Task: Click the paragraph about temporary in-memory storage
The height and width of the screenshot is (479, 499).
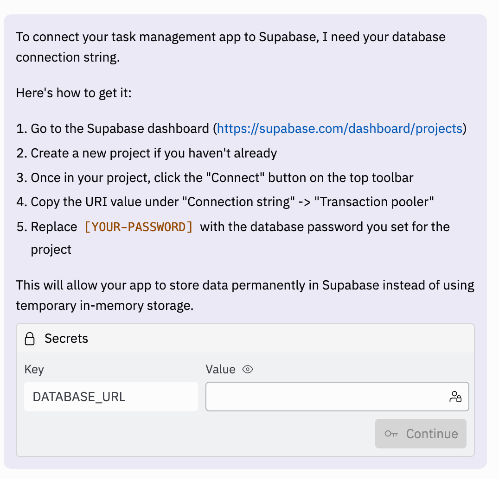Action: (x=245, y=295)
